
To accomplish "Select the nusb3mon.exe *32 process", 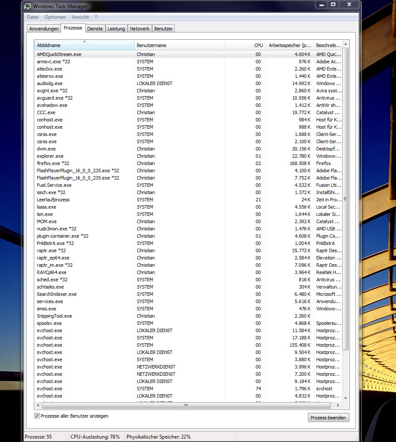I will [x=188, y=229].
